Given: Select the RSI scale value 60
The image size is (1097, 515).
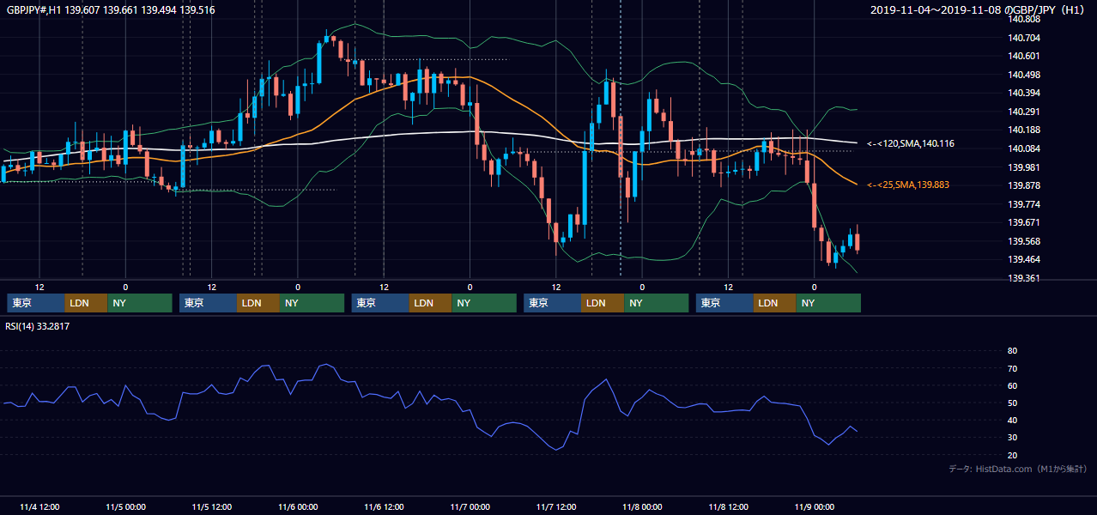Looking at the screenshot, I should tap(1013, 385).
